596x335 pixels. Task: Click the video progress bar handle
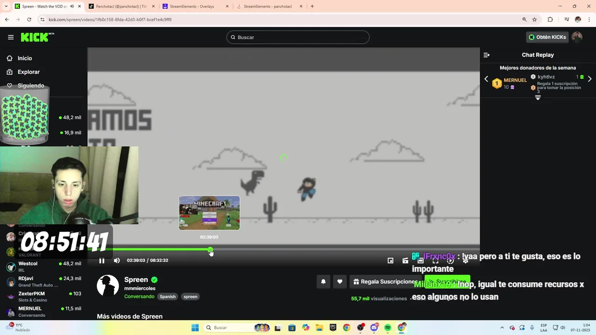click(x=210, y=250)
